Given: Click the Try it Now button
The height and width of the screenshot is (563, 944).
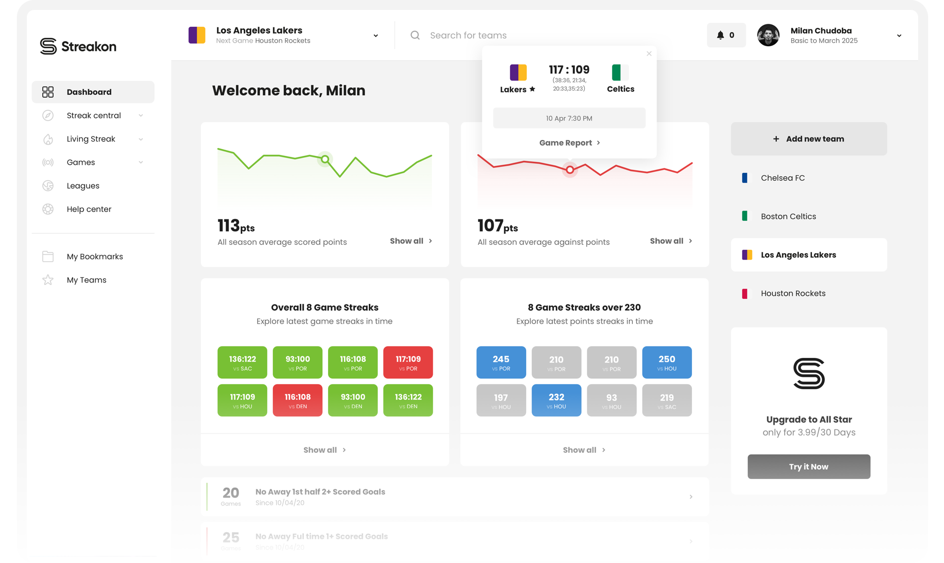Looking at the screenshot, I should click(809, 467).
